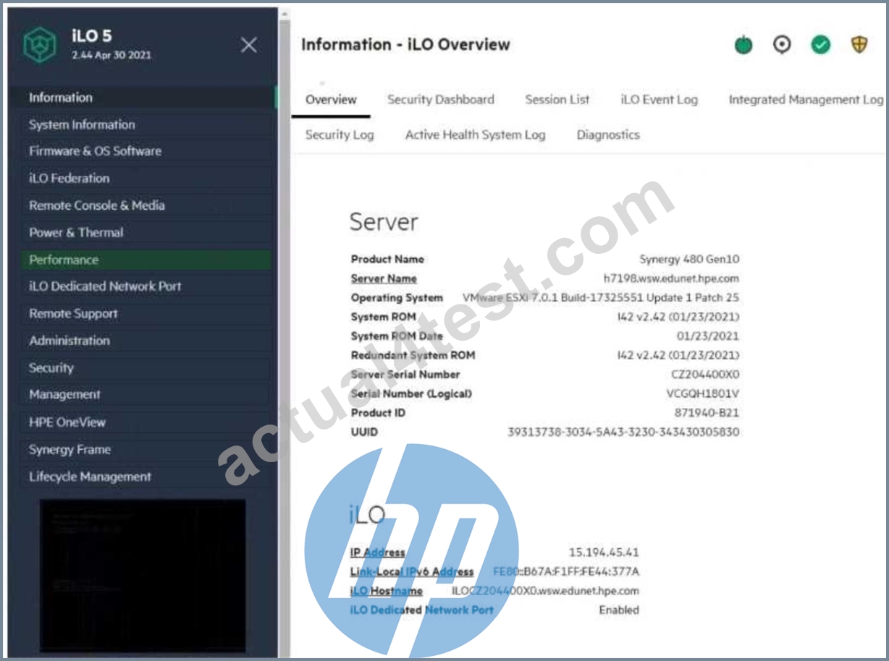Click the server serial number CZ204400X0

[x=705, y=375]
